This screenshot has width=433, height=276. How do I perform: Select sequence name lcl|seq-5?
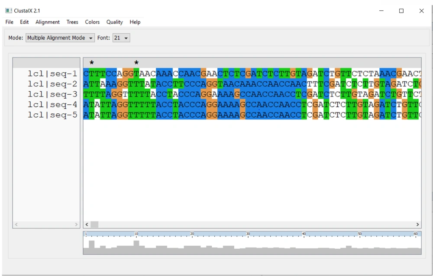pyautogui.click(x=52, y=115)
